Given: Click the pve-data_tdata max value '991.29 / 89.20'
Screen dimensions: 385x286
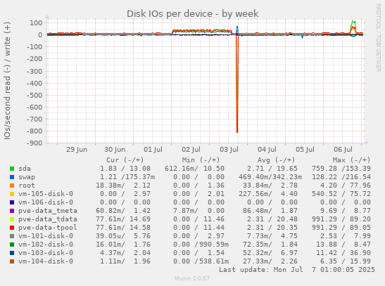Looking at the screenshot, I should point(341,219).
